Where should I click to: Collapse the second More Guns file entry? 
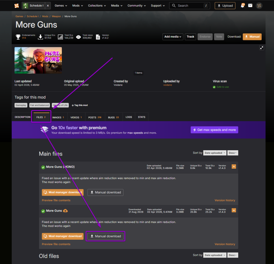(234, 210)
